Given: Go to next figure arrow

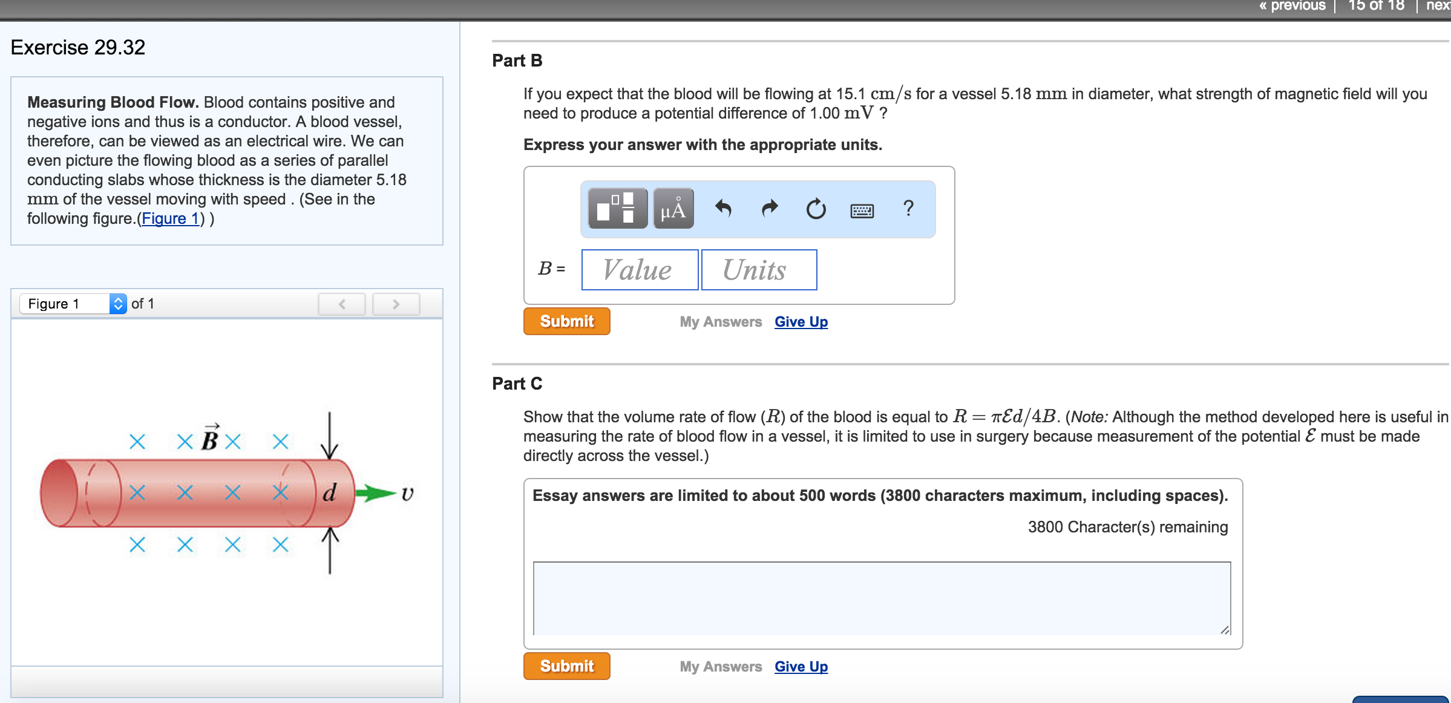Looking at the screenshot, I should (396, 304).
